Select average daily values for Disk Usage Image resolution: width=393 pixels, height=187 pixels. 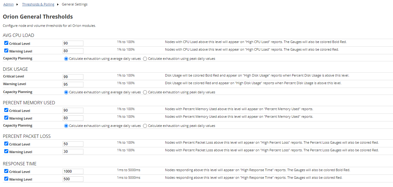click(x=66, y=92)
